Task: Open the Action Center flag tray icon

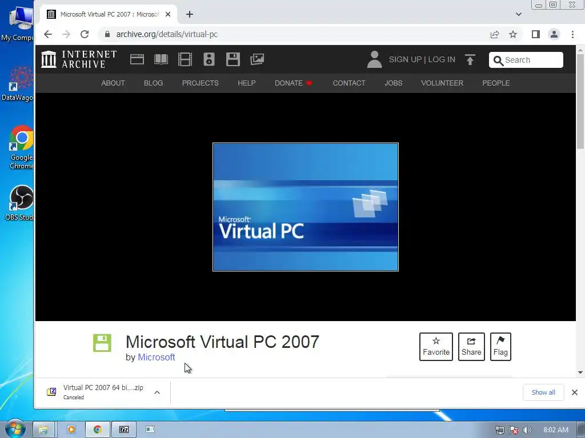Action: (514, 430)
